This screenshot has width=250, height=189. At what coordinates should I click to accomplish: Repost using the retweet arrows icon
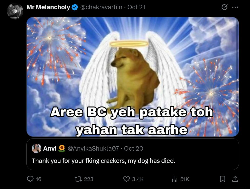point(78,179)
